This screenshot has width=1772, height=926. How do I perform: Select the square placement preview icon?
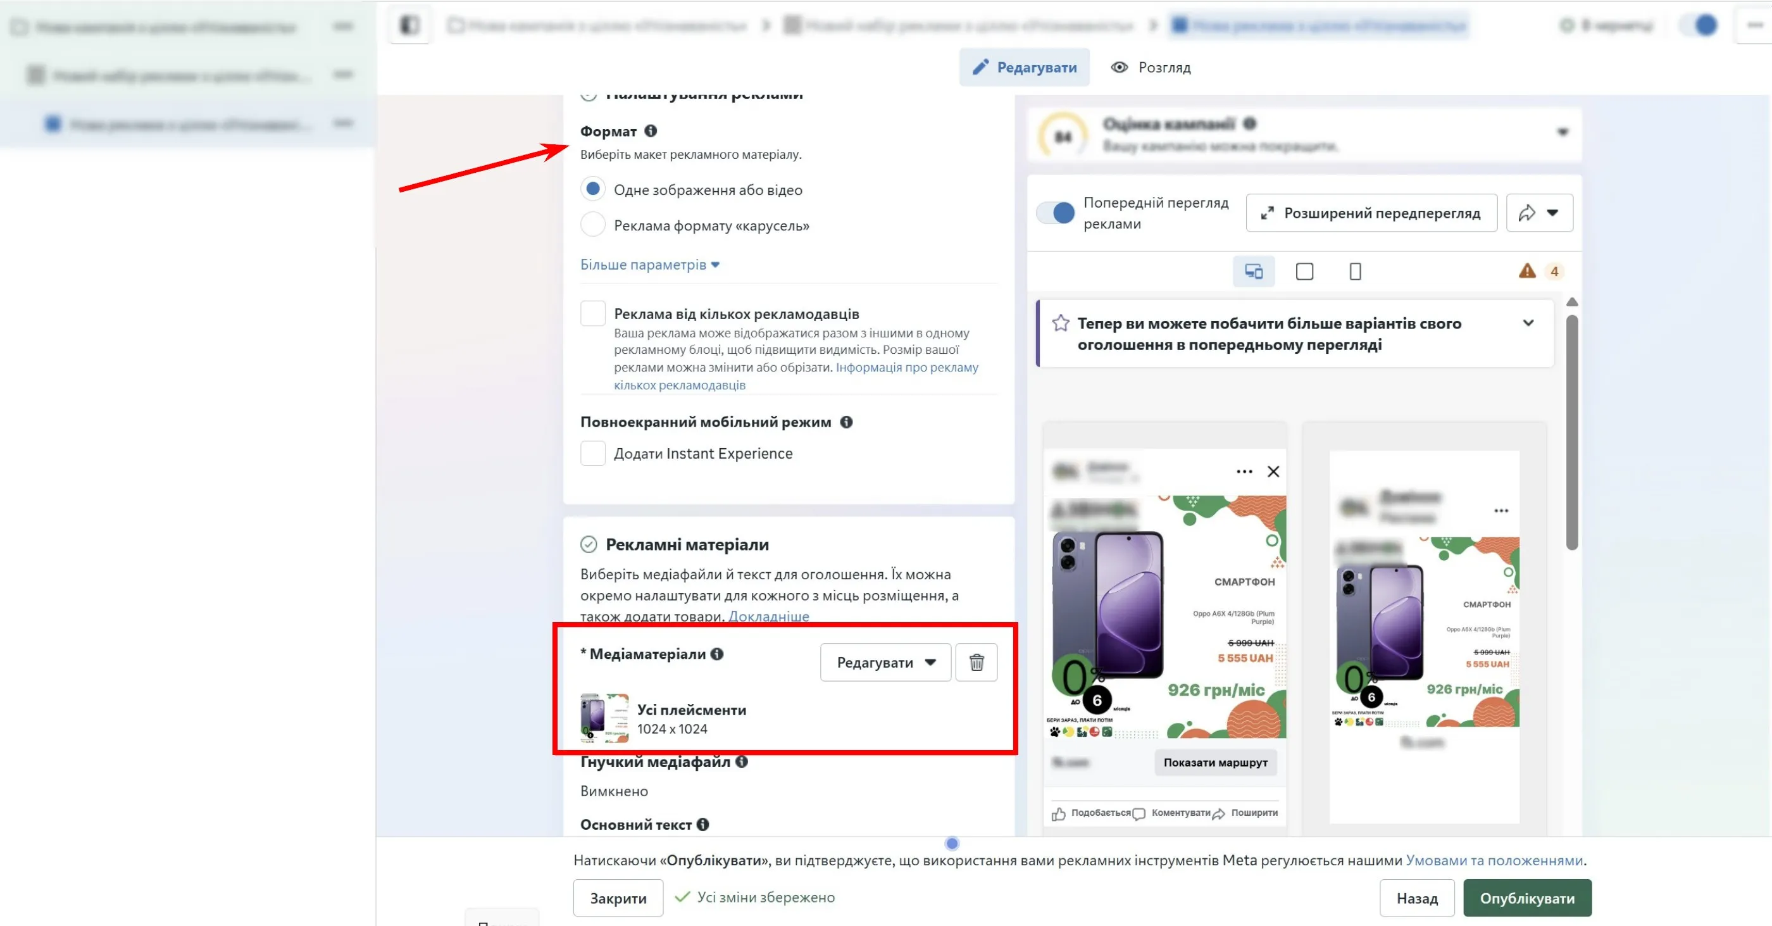(x=1304, y=272)
